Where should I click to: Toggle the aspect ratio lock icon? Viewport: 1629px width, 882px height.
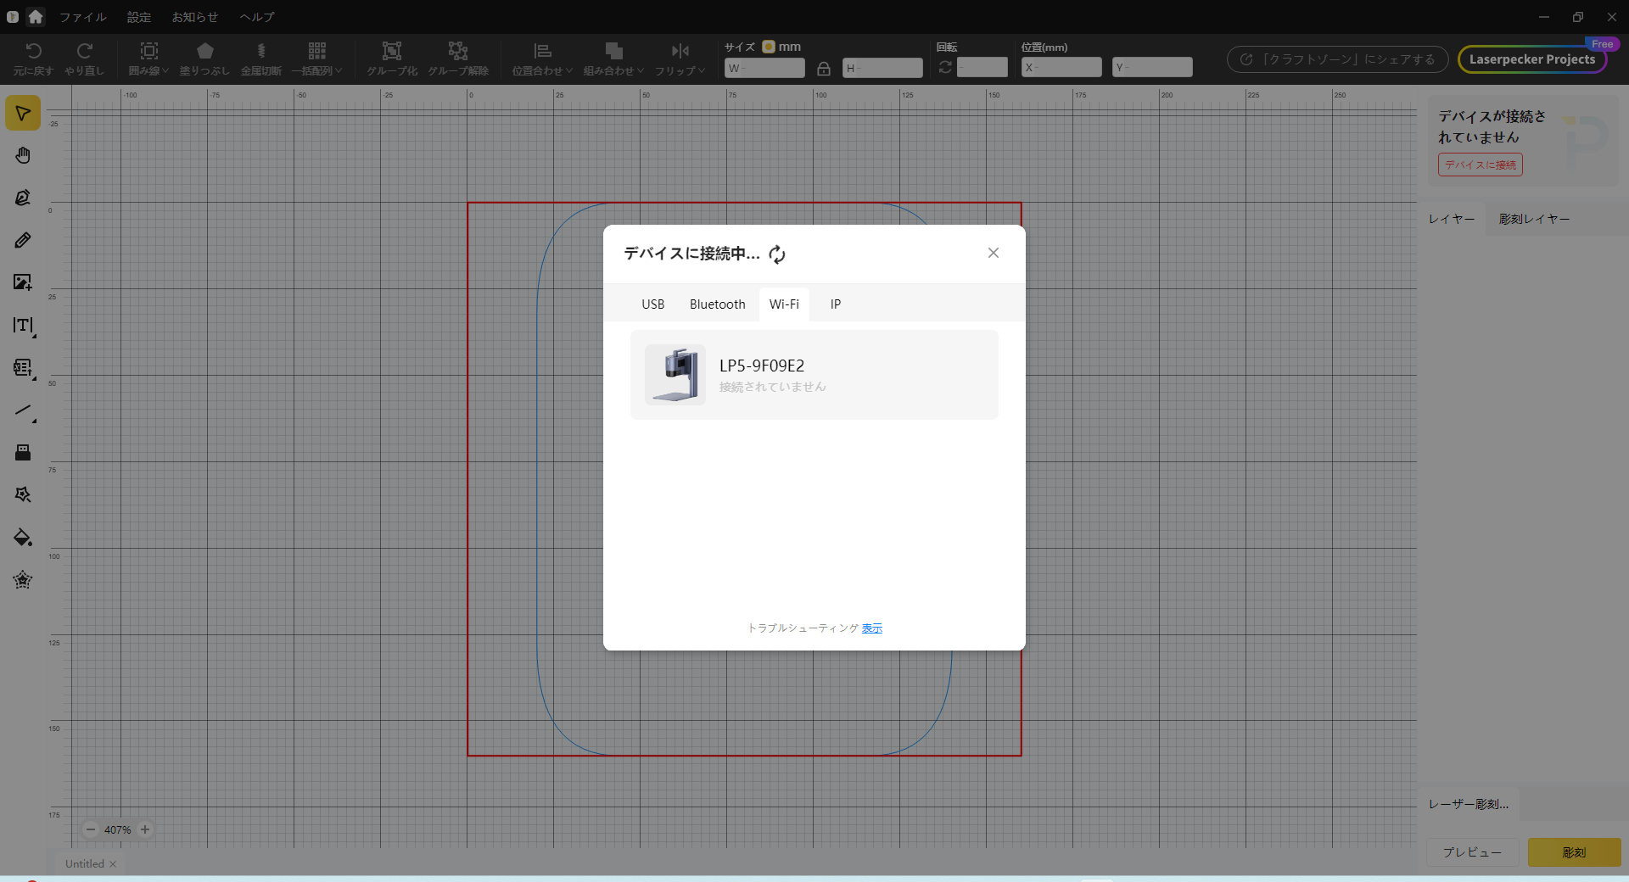coord(823,68)
